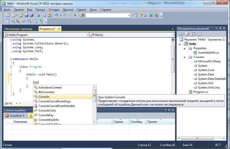This screenshot has height=149, width=230.
Task: Open the Properties window toolbar icon
Action: (x=141, y=15)
